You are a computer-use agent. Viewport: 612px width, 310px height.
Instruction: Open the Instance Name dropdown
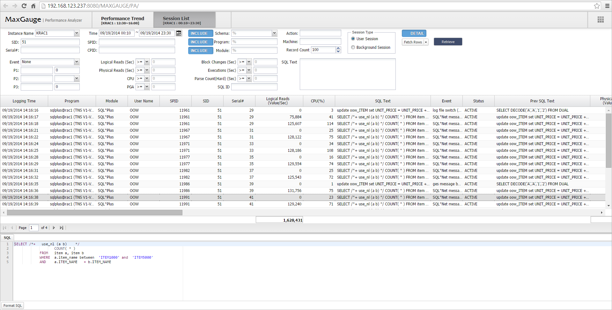(77, 33)
